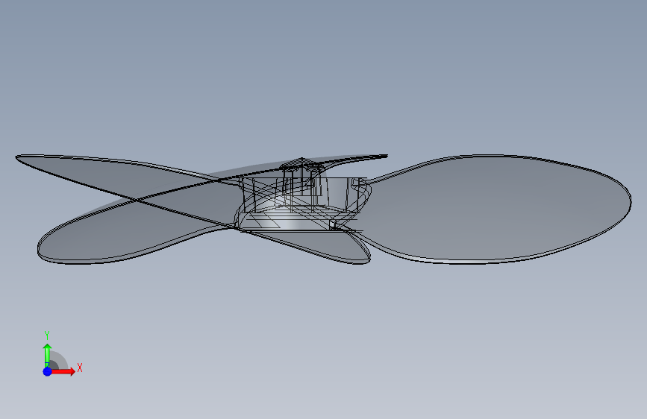Image resolution: width=647 pixels, height=419 pixels.
Task: Select the large right propeller blade
Action: 496,208
